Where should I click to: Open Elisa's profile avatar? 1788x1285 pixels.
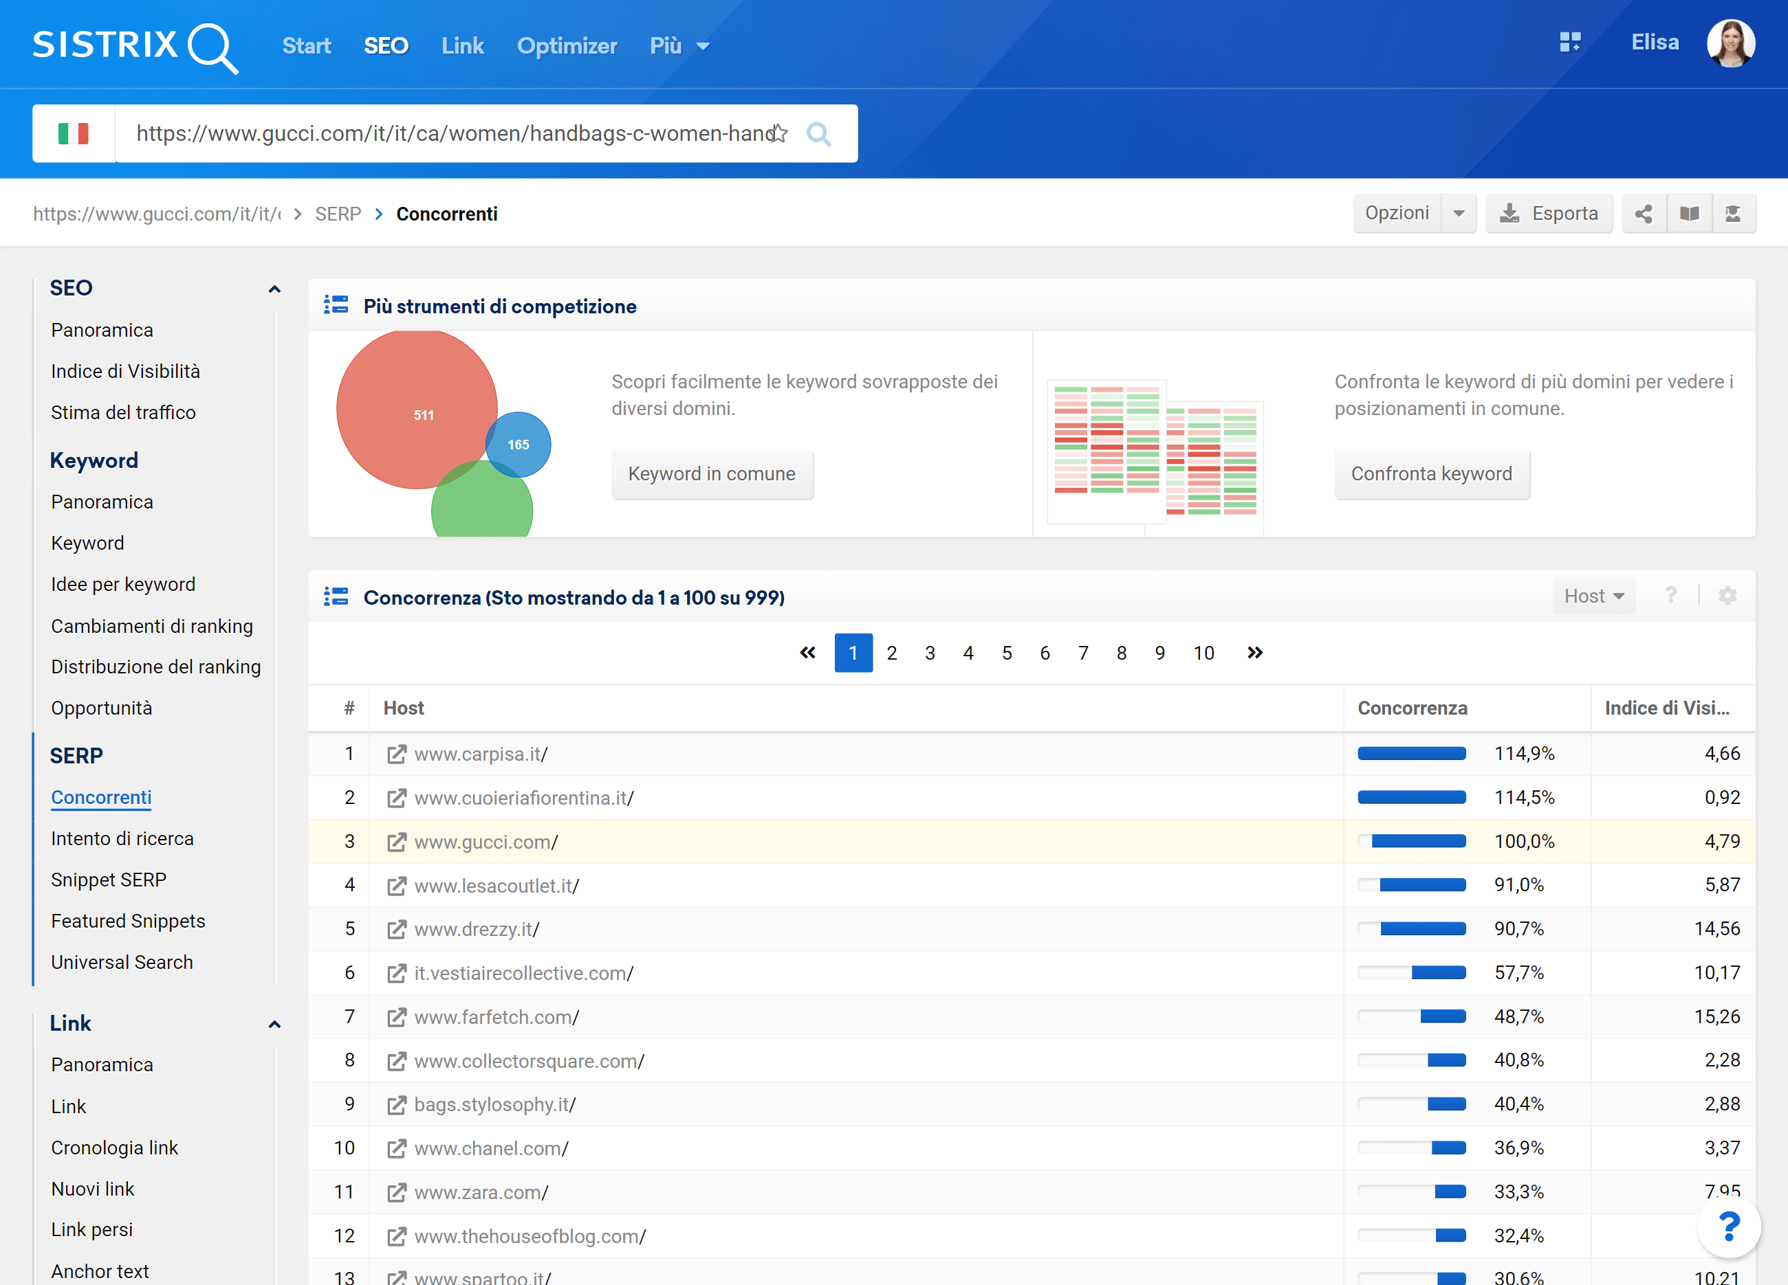[x=1730, y=44]
